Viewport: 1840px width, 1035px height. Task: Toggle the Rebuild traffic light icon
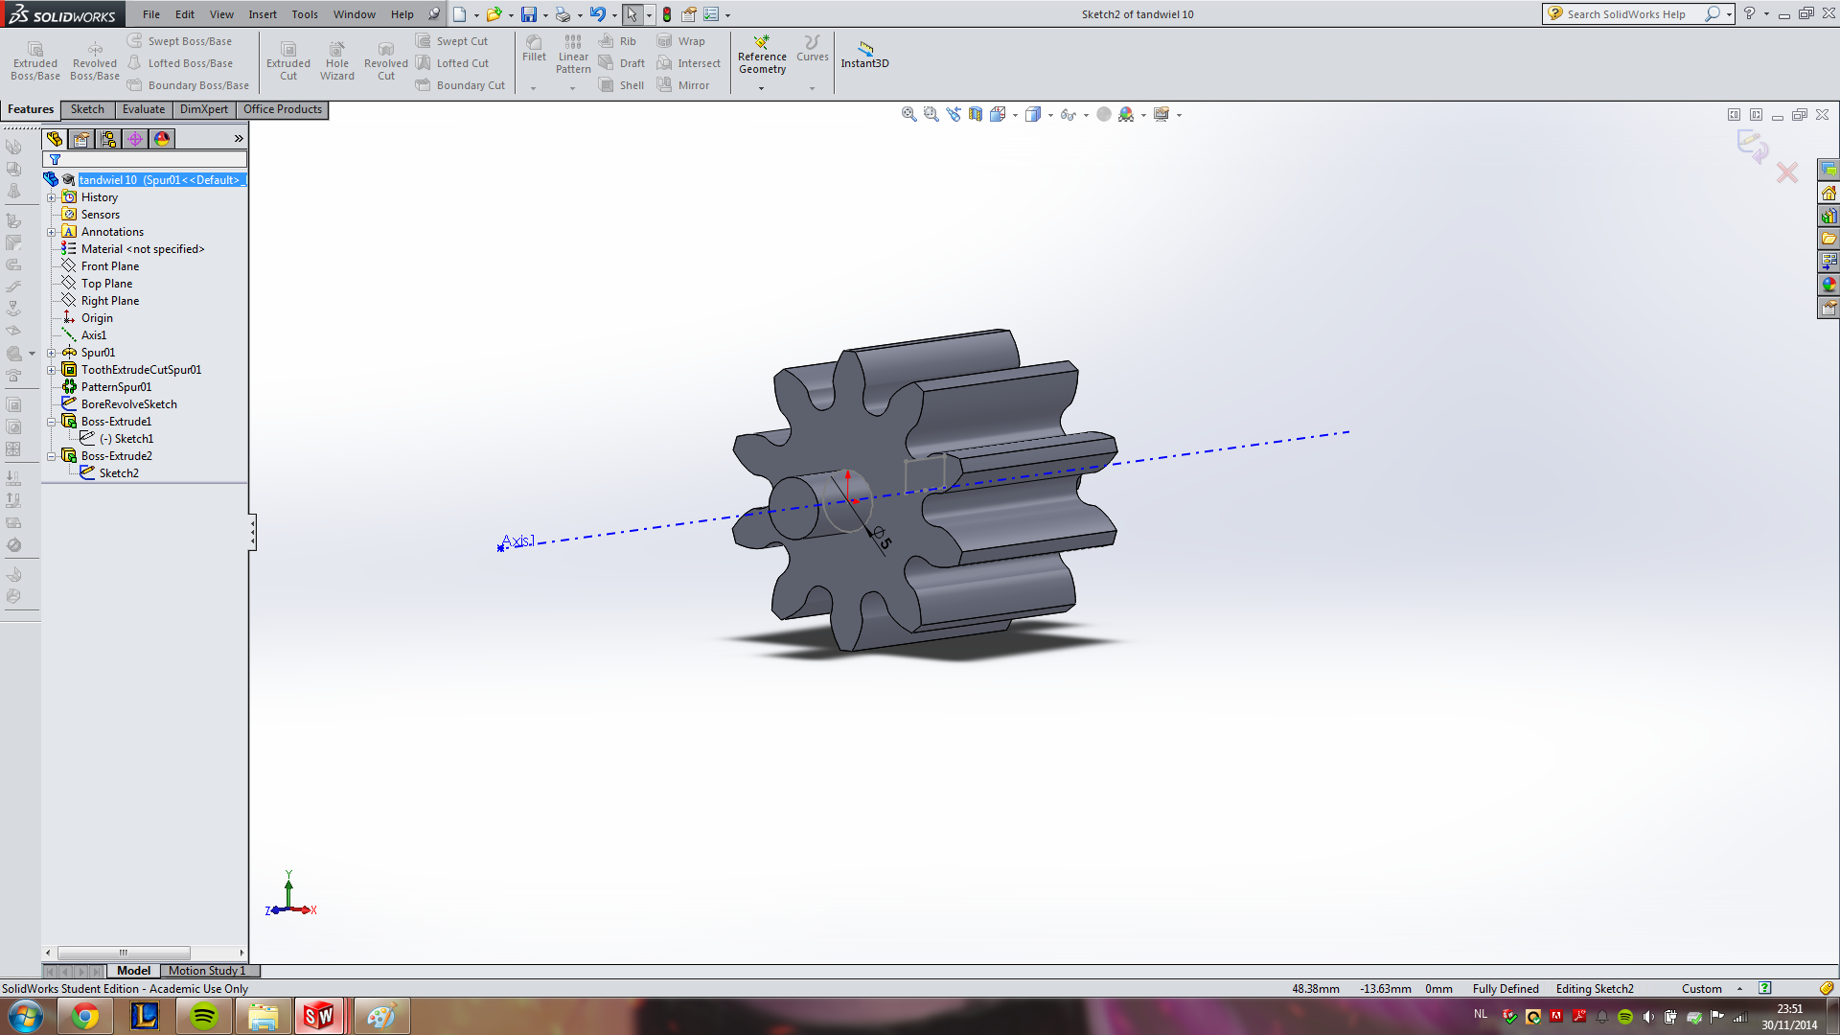[667, 14]
